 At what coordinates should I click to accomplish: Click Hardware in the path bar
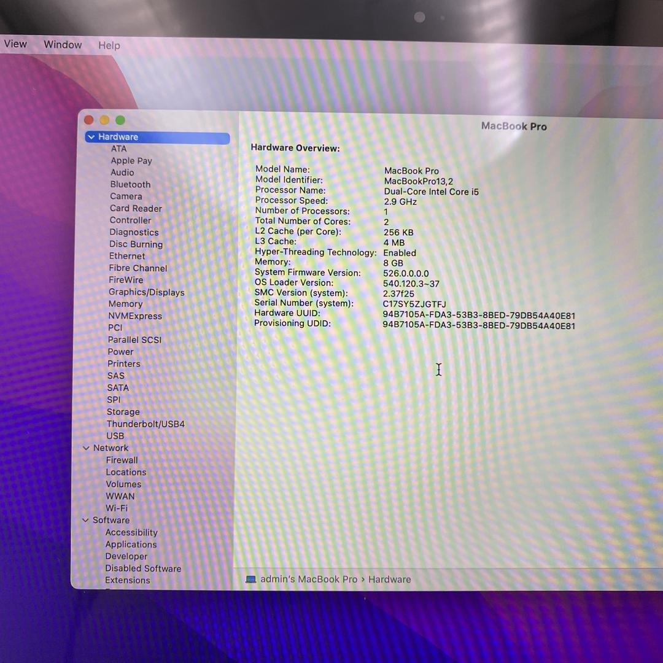pos(389,580)
